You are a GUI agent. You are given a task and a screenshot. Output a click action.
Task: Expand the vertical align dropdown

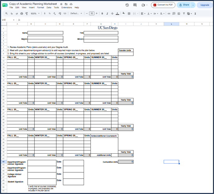click(x=151, y=13)
